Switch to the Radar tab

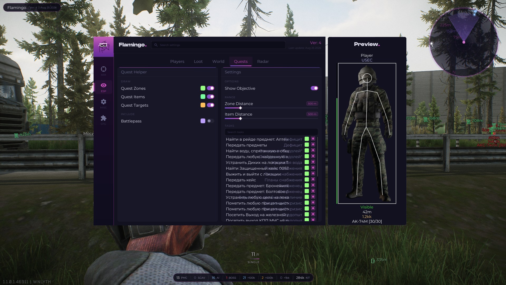(263, 61)
